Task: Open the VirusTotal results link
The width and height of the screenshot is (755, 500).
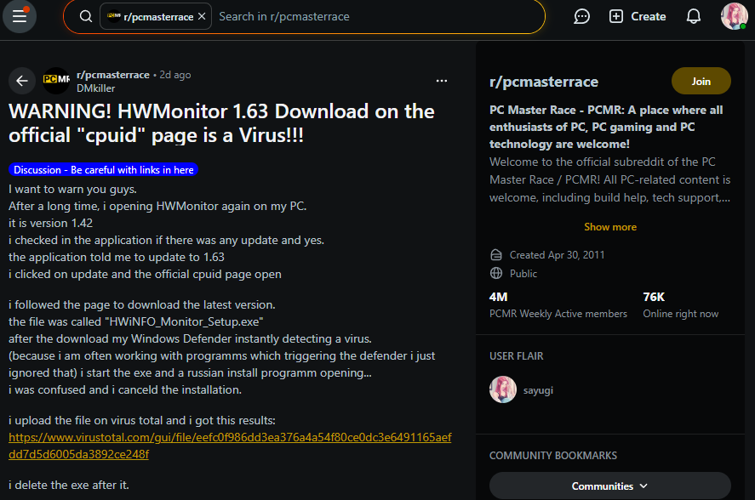Action: click(x=230, y=446)
